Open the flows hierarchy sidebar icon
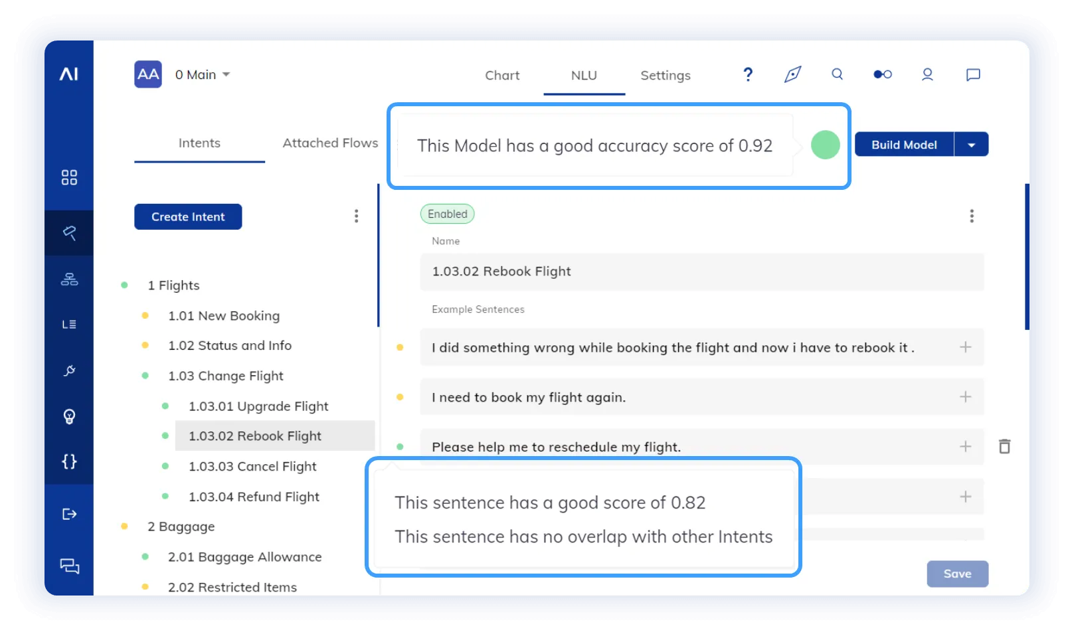 tap(69, 279)
